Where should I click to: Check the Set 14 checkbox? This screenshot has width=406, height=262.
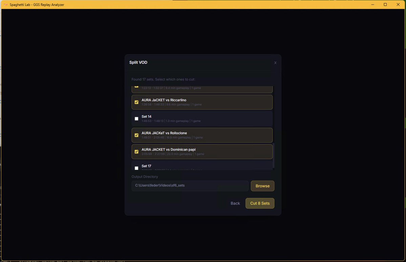(x=136, y=119)
